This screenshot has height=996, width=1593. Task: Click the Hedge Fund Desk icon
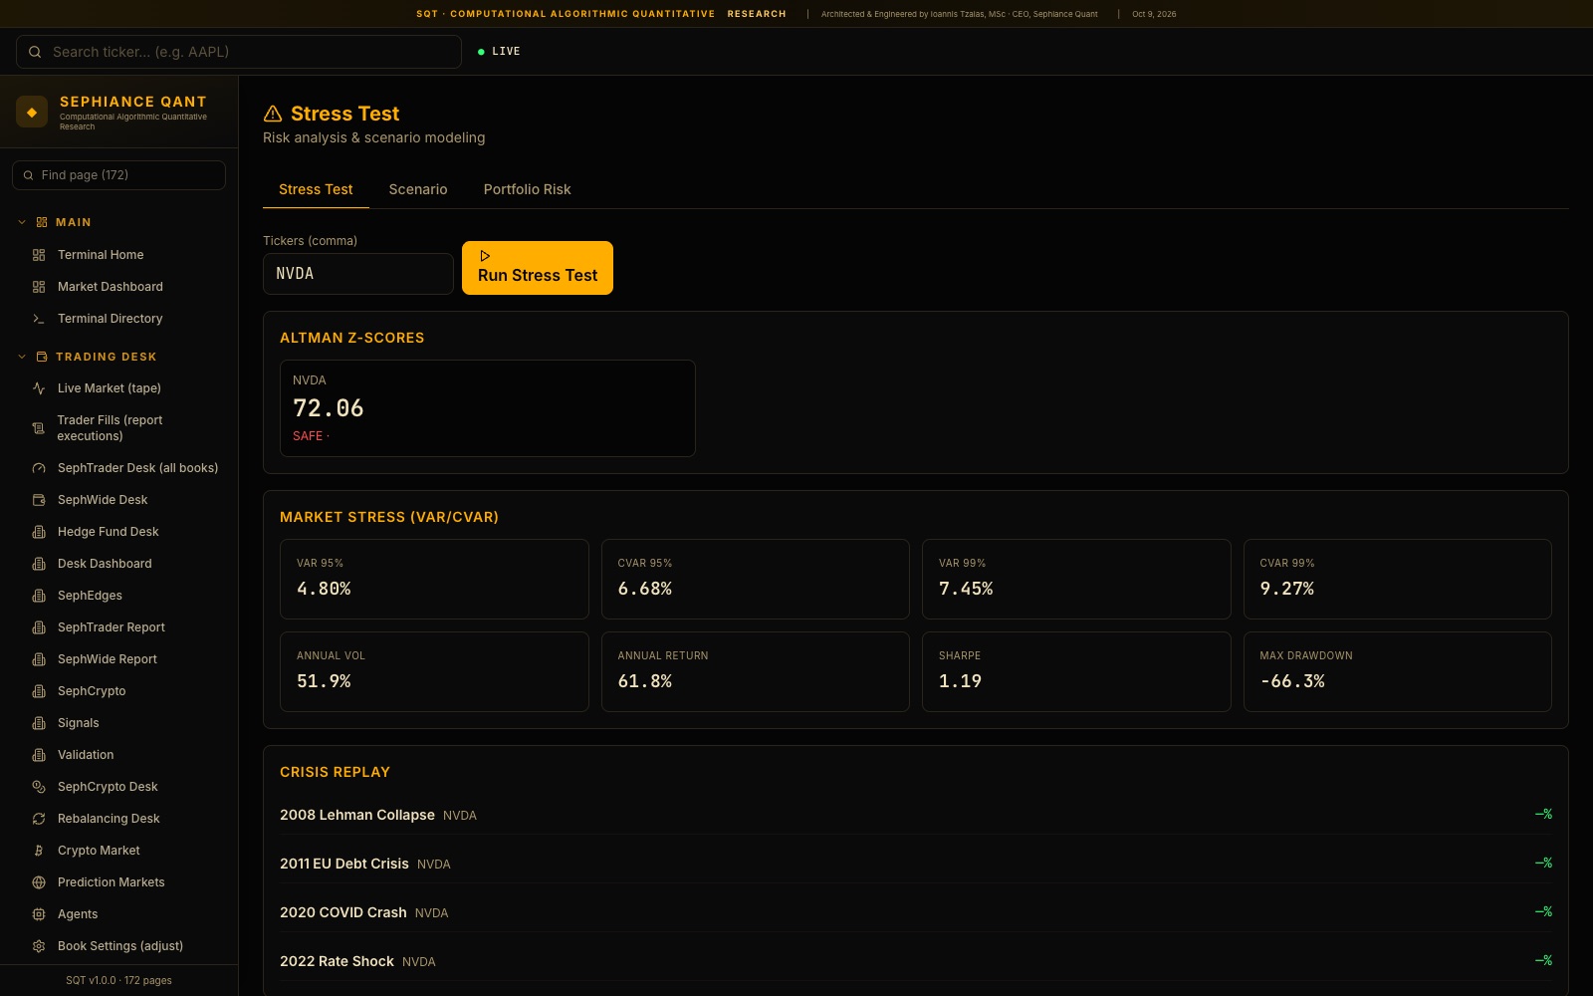tap(39, 532)
